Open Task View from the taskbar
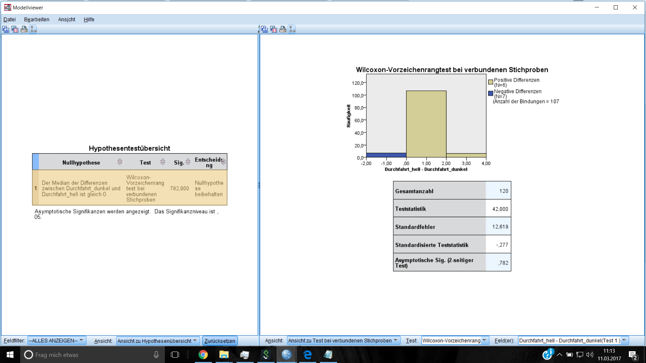 pos(175,355)
